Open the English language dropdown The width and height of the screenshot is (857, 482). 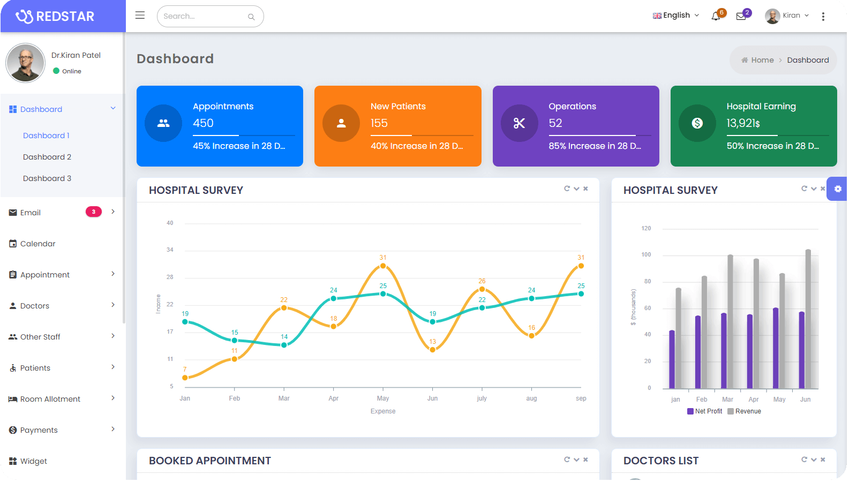(676, 16)
